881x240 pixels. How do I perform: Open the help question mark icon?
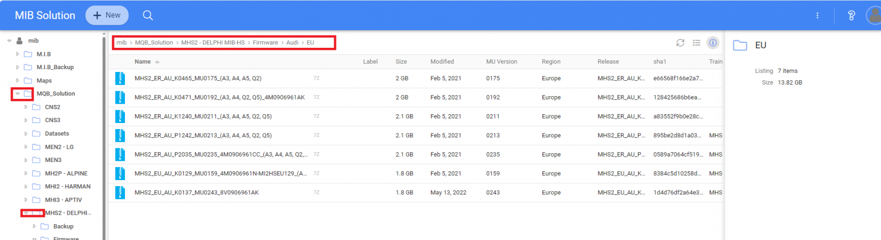pos(851,15)
